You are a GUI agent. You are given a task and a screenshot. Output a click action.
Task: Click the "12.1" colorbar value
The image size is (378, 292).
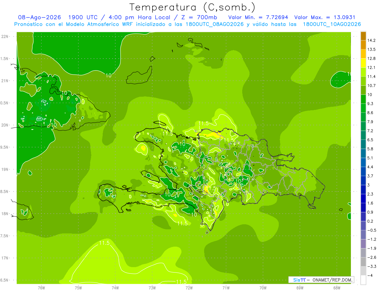coord(371,67)
